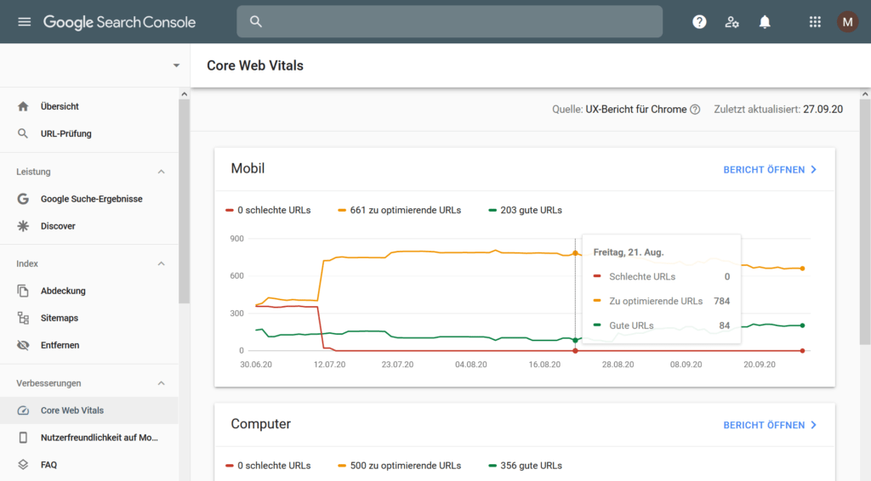Screen dimensions: 871x481
Task: Click the speedometer Core Web Vitals icon
Action: coord(23,410)
